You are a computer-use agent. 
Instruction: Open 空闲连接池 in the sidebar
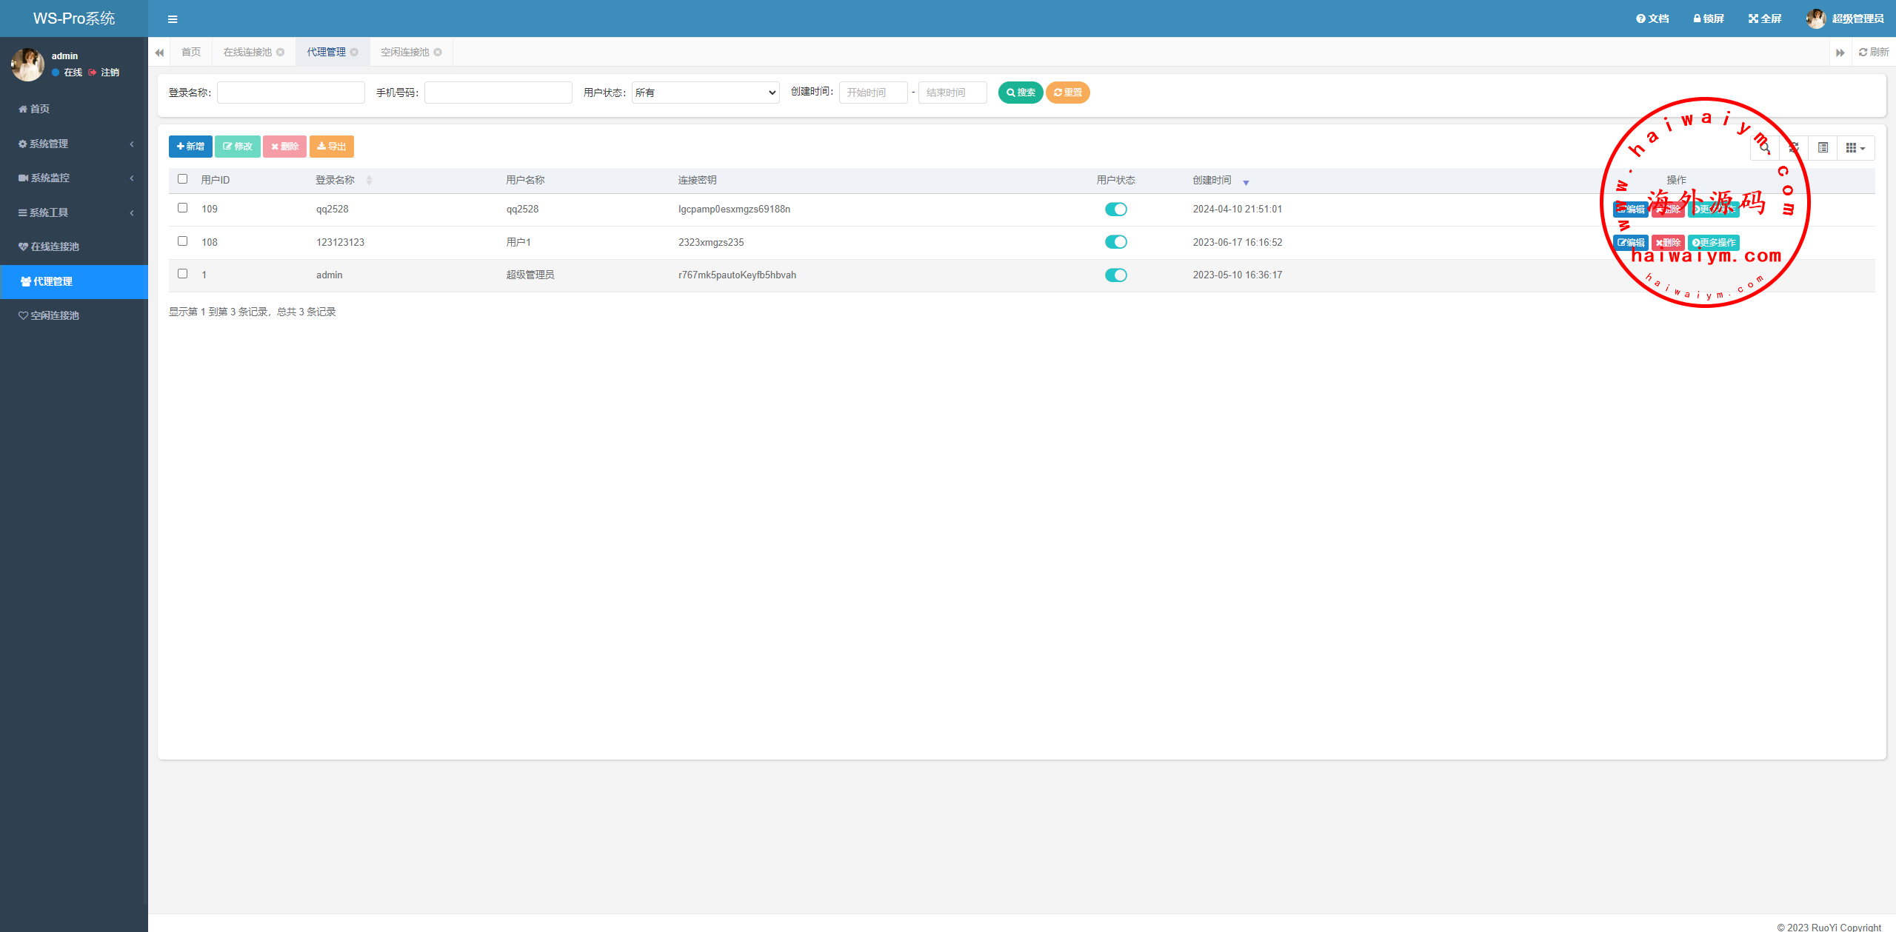(x=55, y=315)
